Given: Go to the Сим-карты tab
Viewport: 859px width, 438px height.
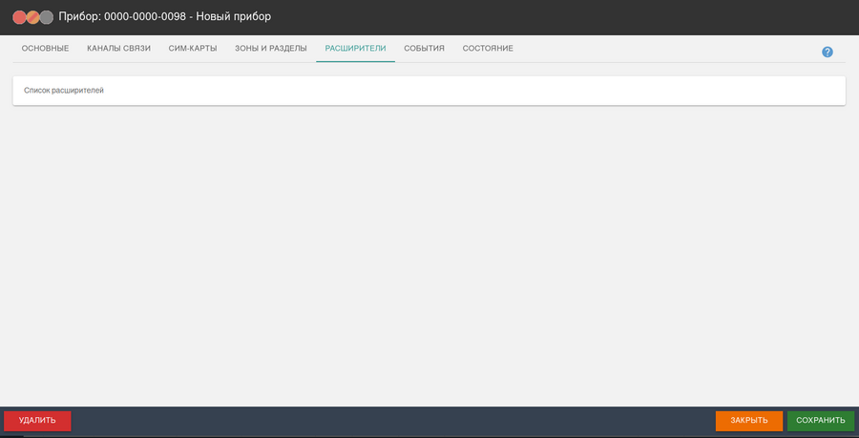Looking at the screenshot, I should click(x=199, y=49).
